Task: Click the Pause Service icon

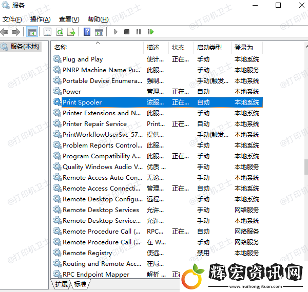Action: tap(139, 32)
